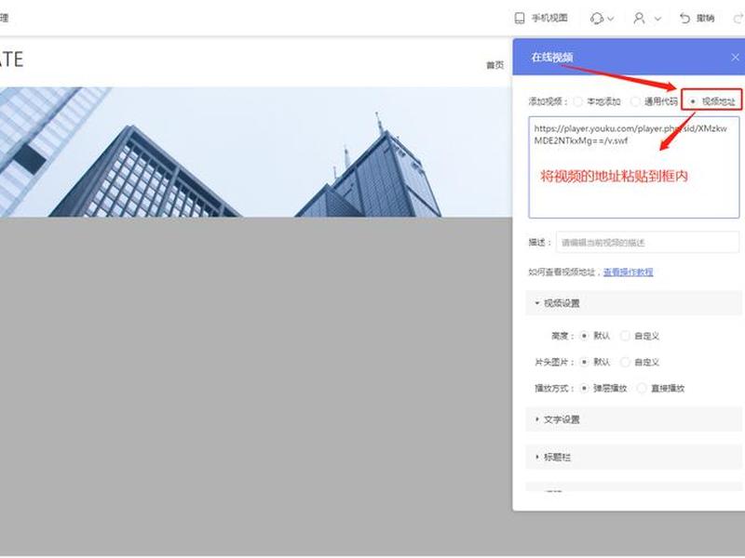Click the mobile phone view icon
The width and height of the screenshot is (745, 558).
520,18
